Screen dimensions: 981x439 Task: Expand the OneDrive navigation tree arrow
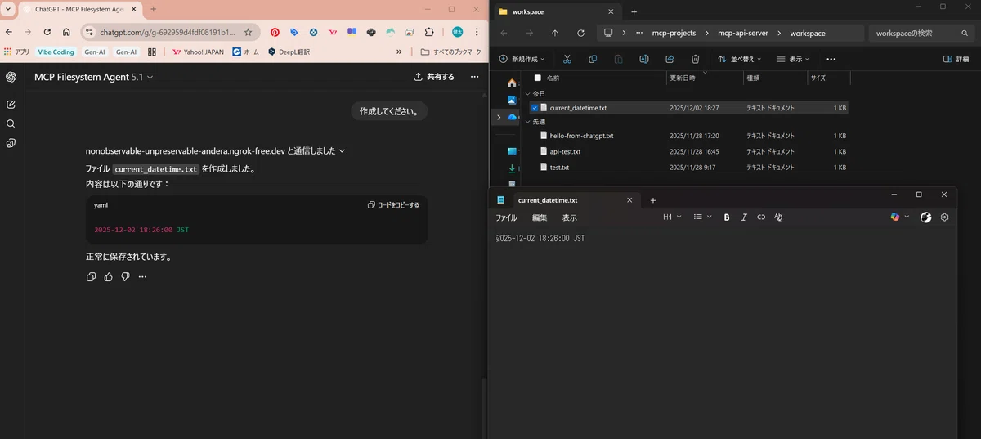499,117
